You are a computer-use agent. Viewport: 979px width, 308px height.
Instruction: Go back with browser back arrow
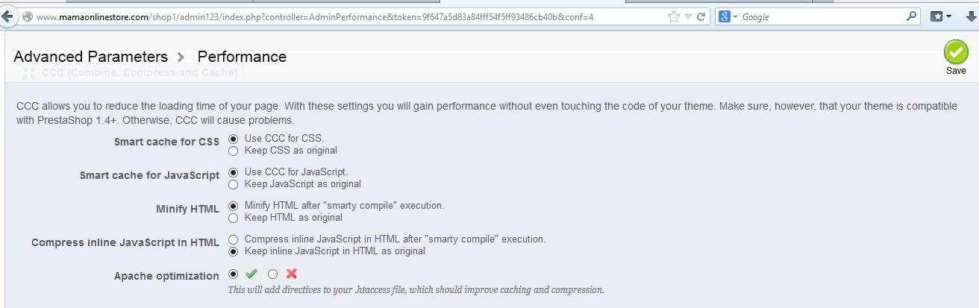tap(7, 16)
